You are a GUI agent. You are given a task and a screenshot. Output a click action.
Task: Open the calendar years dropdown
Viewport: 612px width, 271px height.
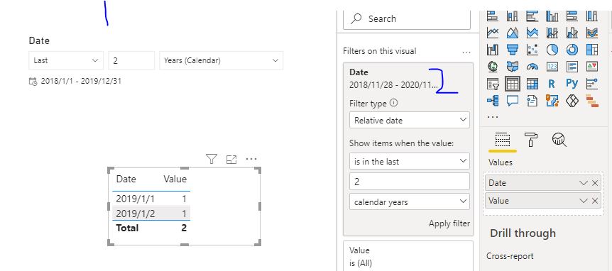pyautogui.click(x=410, y=201)
